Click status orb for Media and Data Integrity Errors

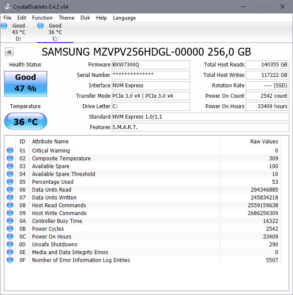click(x=10, y=252)
